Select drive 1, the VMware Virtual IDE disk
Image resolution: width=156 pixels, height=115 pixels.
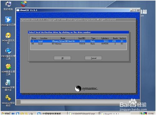point(79,41)
